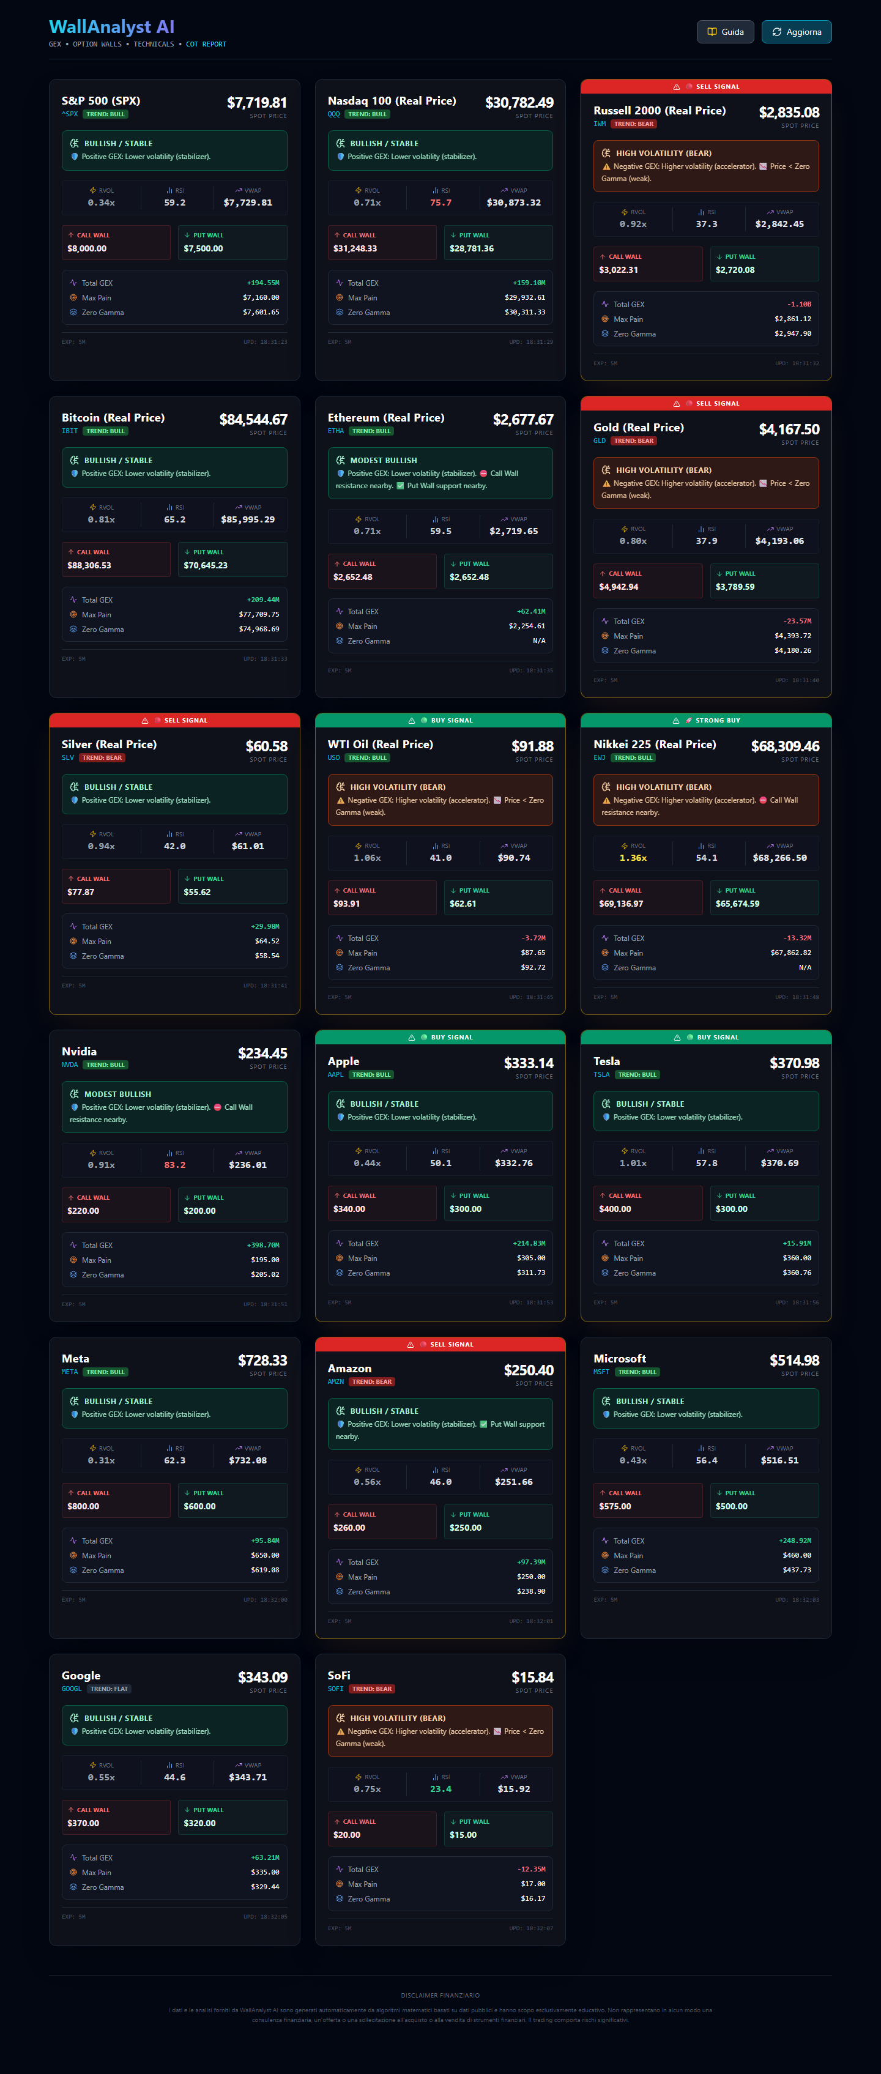Click Total GEX pulse icon in Nikkei 225 card

pos(605,938)
